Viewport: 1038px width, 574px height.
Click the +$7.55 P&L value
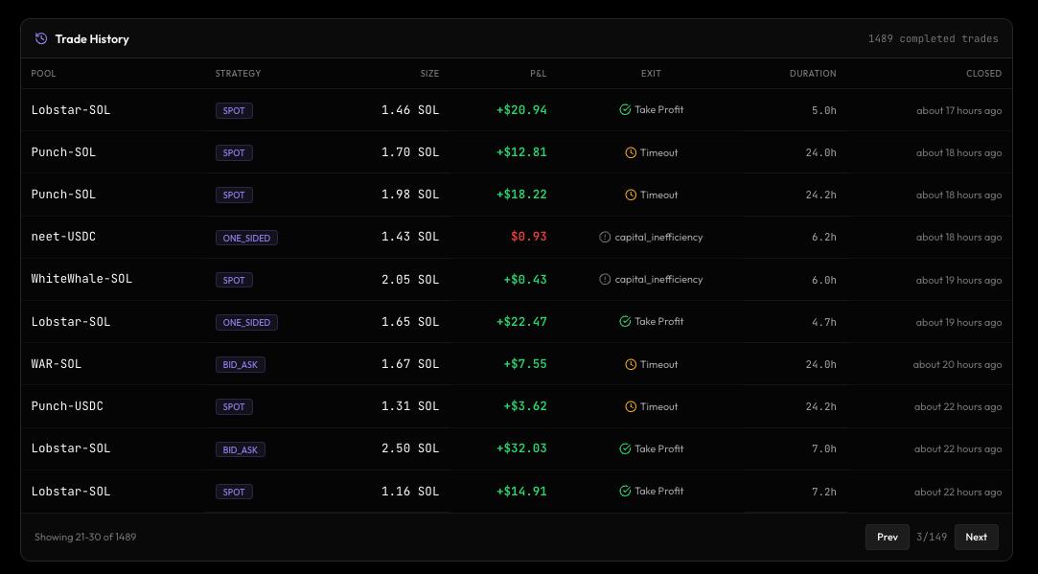click(x=525, y=363)
